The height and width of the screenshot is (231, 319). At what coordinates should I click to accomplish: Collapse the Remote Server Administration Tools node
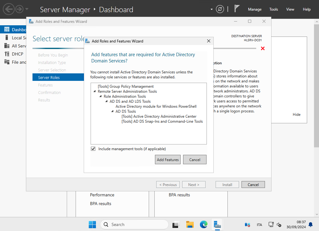95,91
